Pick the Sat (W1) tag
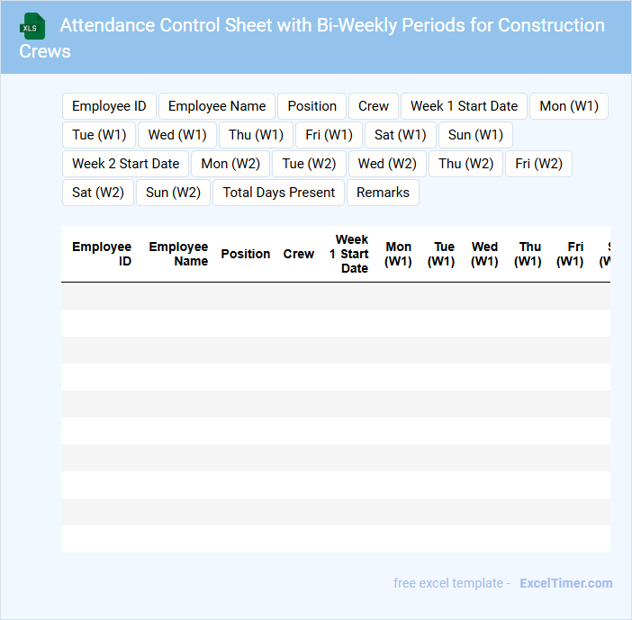 (400, 135)
